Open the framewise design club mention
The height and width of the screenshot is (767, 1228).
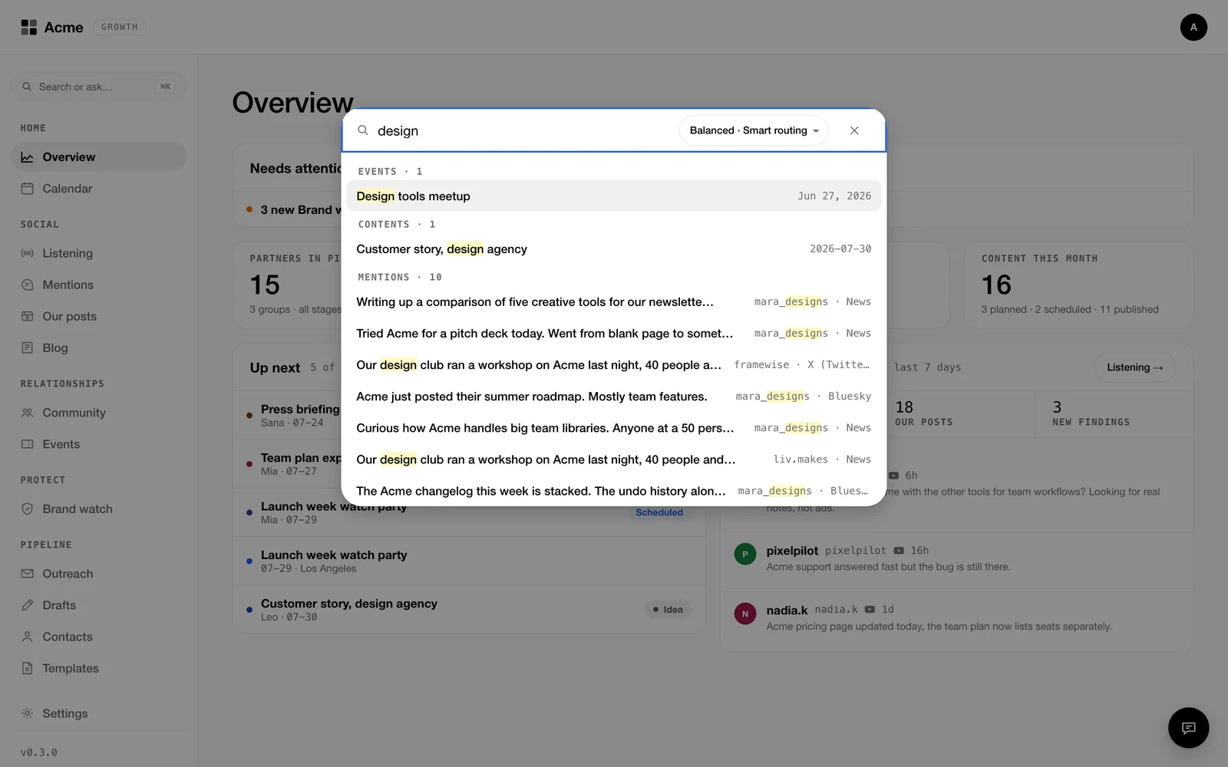point(614,365)
